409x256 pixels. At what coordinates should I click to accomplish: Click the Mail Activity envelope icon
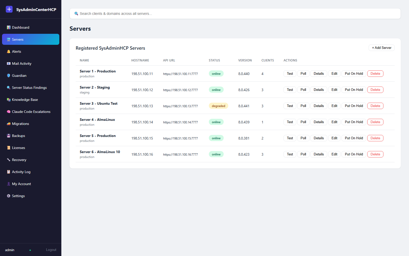[9, 63]
